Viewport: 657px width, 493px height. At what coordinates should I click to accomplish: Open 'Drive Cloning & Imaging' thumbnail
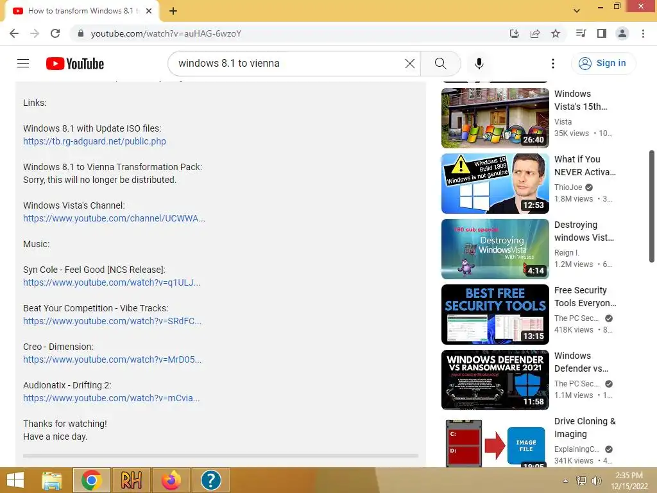pos(495,443)
